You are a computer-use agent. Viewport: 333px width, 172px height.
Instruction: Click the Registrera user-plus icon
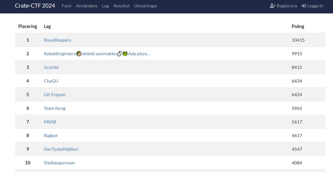[273, 6]
